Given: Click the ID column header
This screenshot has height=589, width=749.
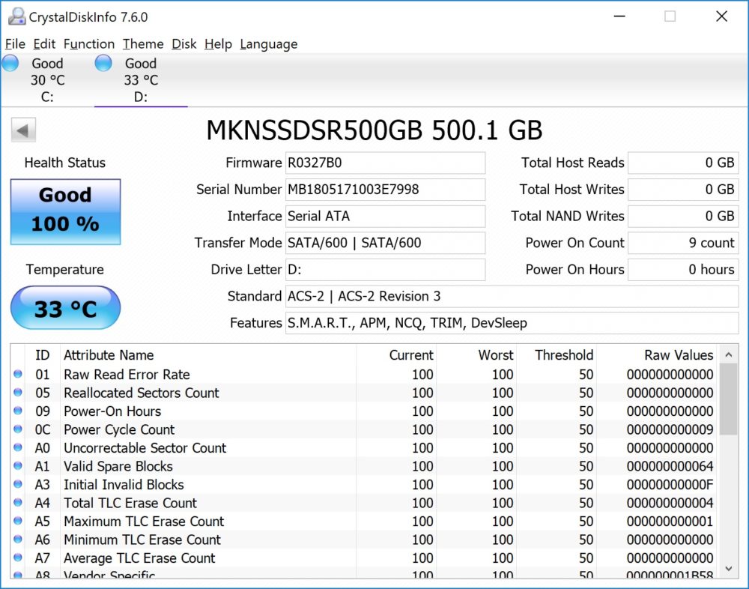Looking at the screenshot, I should tap(42, 354).
